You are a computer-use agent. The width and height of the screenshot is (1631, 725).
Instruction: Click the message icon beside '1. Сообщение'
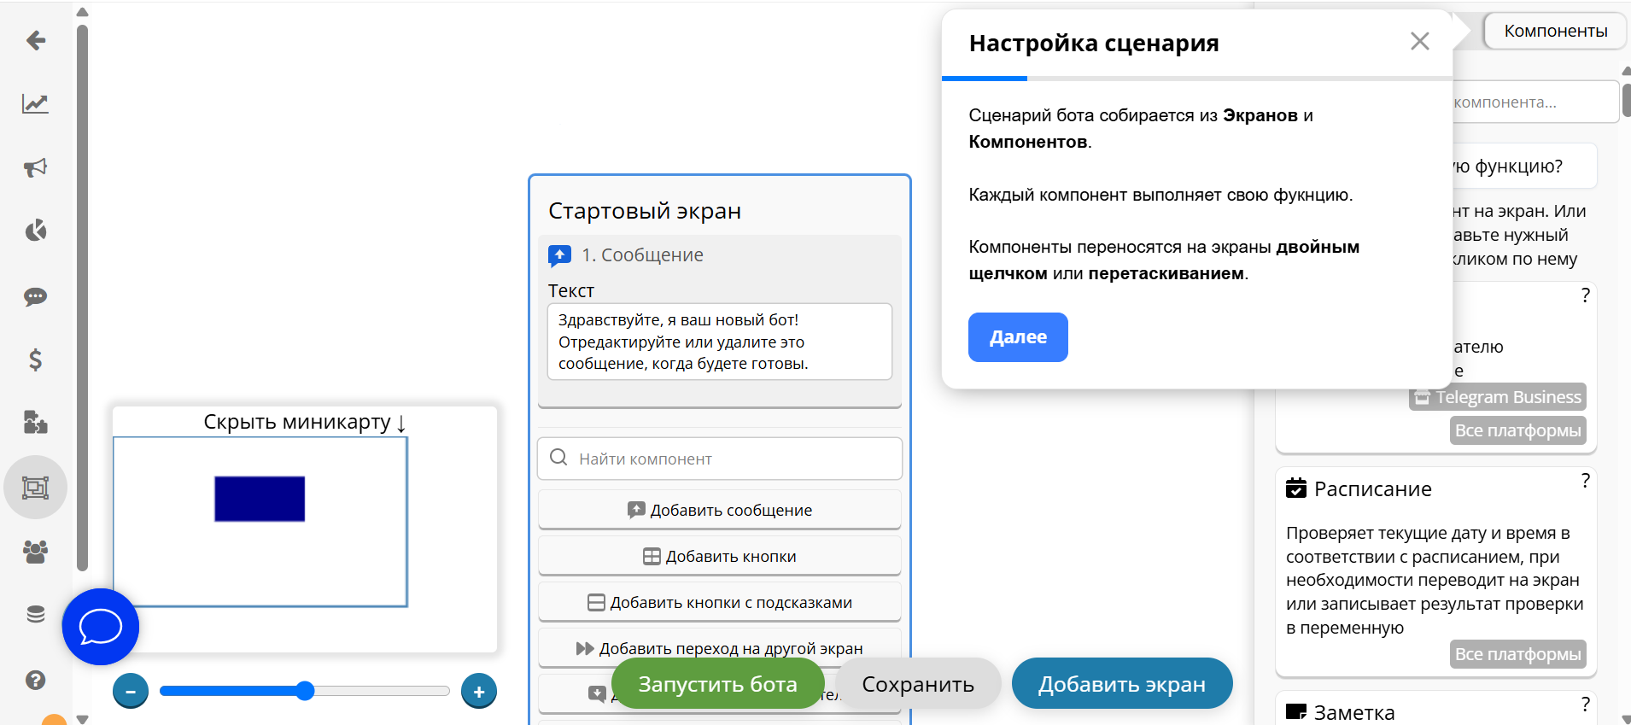(559, 255)
